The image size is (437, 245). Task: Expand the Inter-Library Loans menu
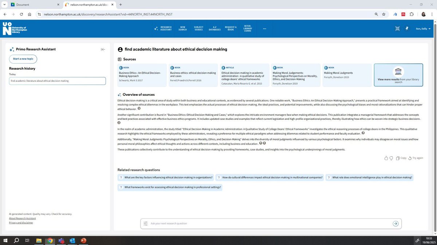[248, 28]
